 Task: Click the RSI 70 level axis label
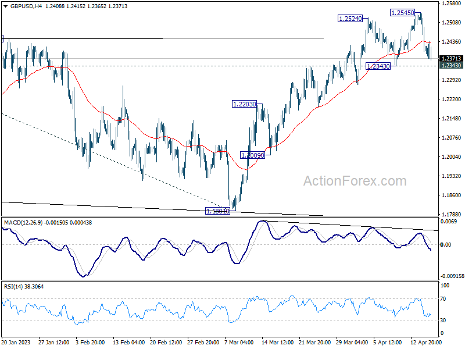pyautogui.click(x=443, y=299)
